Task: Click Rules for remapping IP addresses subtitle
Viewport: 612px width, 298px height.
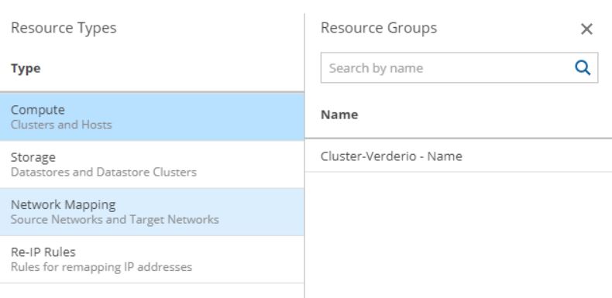Action: (101, 267)
